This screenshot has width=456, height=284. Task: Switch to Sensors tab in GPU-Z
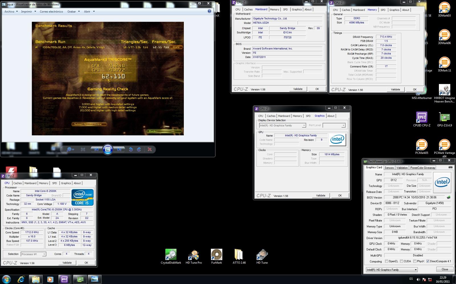389,168
